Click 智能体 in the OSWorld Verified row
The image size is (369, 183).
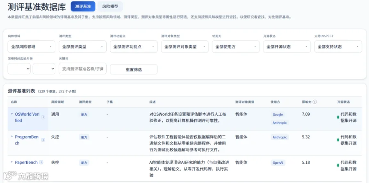241,114
